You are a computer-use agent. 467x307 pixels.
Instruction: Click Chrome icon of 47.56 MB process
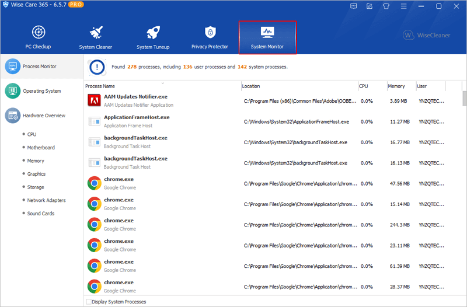94,183
